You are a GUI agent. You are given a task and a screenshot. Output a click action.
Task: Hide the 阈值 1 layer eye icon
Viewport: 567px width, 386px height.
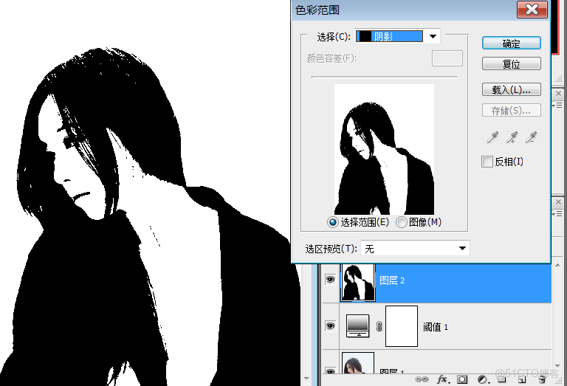tap(330, 326)
